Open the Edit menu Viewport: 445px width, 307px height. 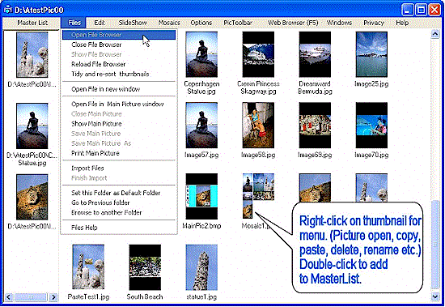coord(100,23)
